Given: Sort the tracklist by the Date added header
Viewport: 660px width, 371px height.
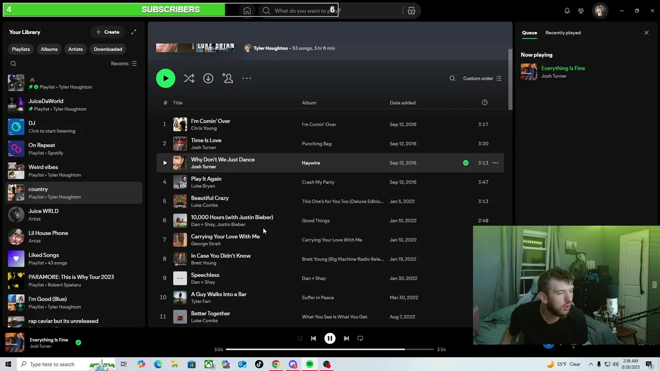Looking at the screenshot, I should tap(403, 103).
